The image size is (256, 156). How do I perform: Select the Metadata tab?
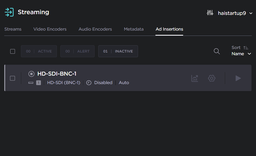click(x=134, y=29)
